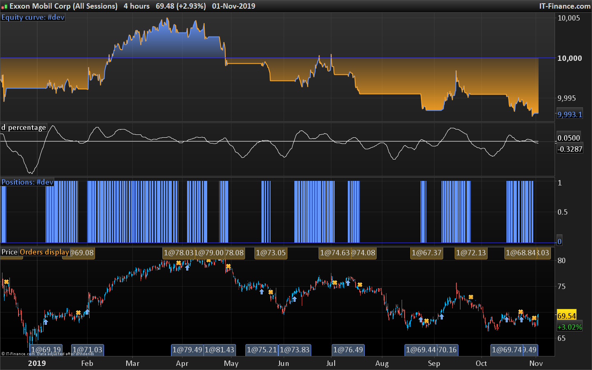Select the 1@69.19 buy order label
This screenshot has height=370, width=592.
46,350
